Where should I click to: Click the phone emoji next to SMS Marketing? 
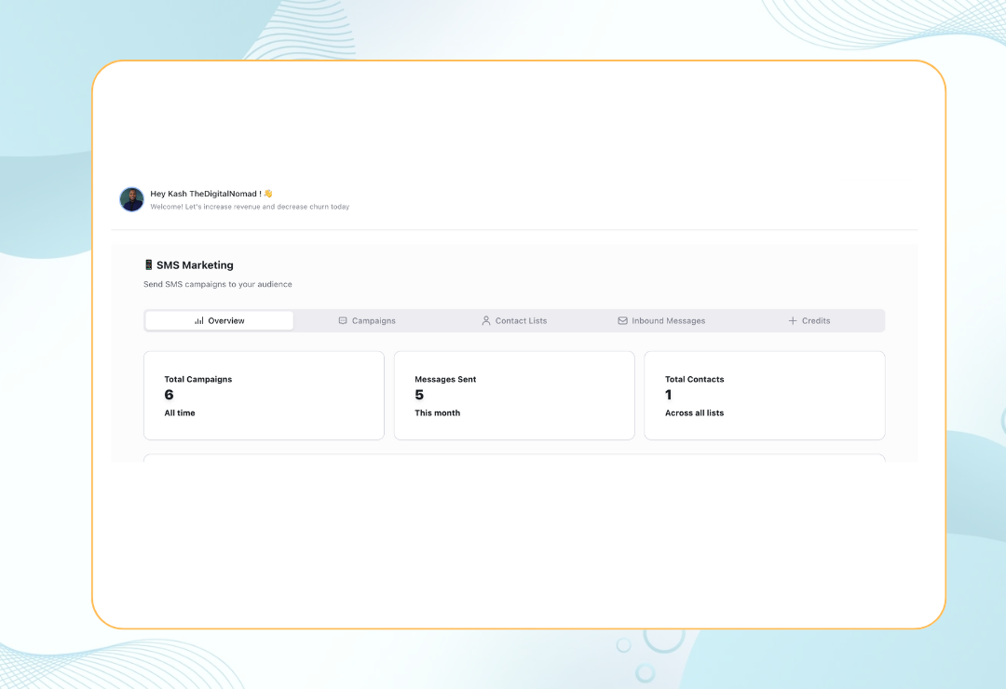(148, 265)
